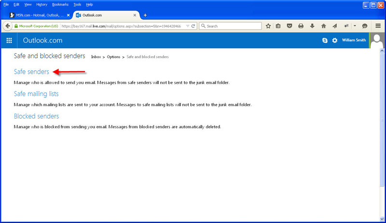The width and height of the screenshot is (386, 223).
Task: Click the Outlook.com header logo
Action: point(42,40)
